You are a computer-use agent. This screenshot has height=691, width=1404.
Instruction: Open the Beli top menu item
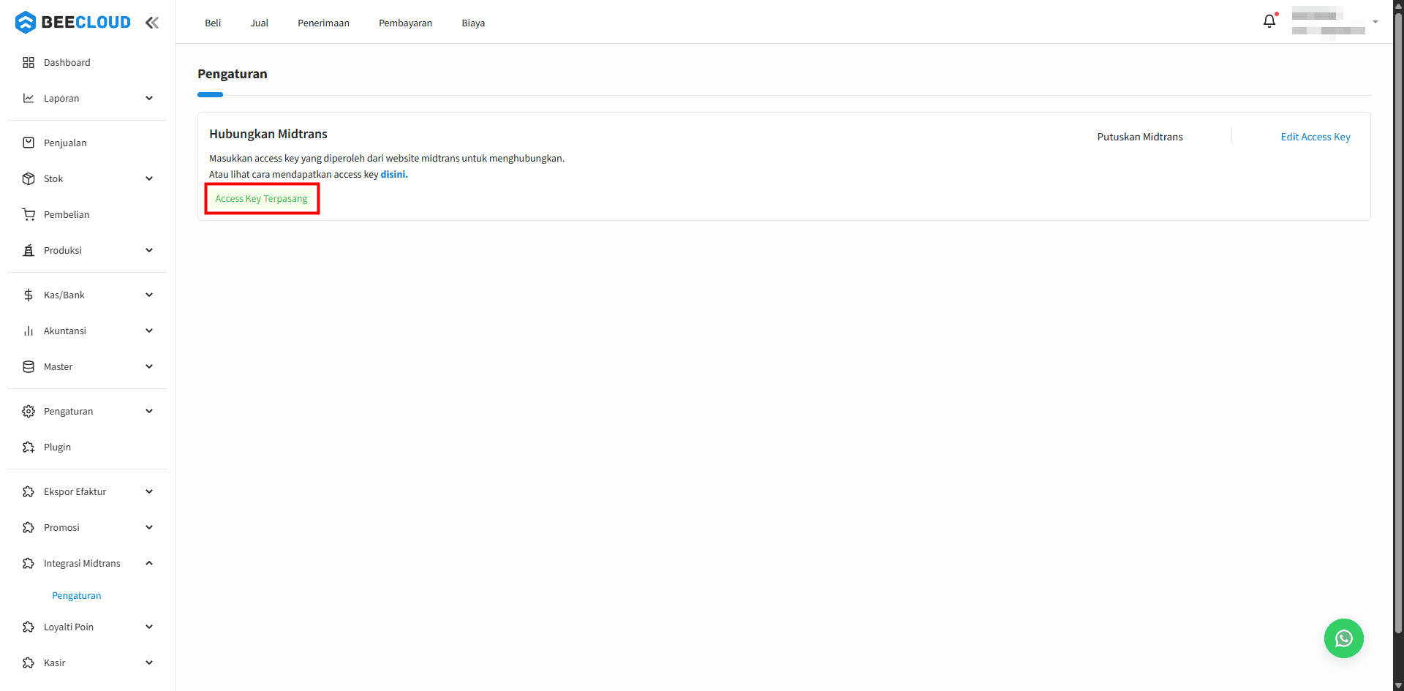[x=213, y=23]
